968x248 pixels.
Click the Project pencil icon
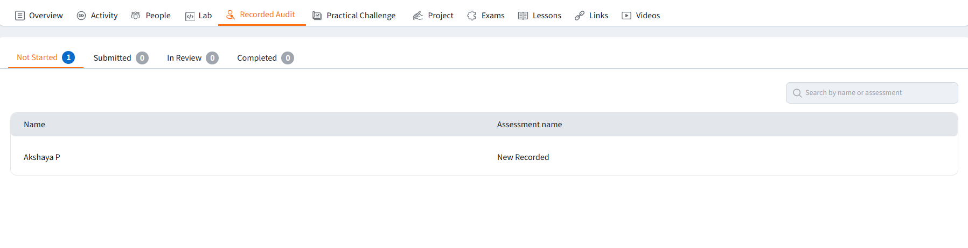[418, 16]
